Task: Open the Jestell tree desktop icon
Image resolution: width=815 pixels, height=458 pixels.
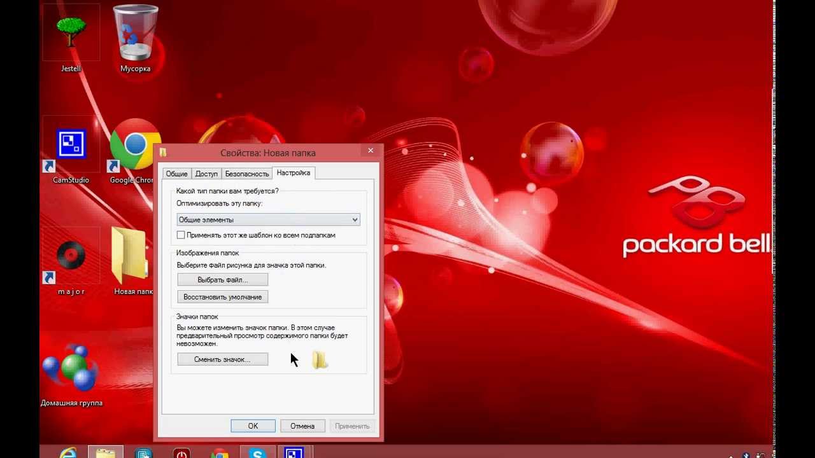Action: 71,33
